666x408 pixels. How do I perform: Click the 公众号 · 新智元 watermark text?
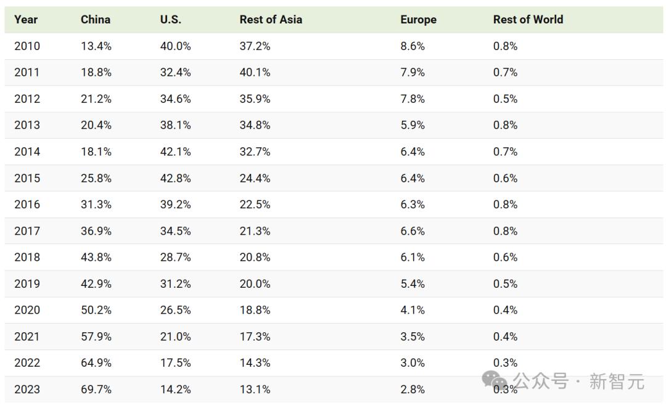578,381
